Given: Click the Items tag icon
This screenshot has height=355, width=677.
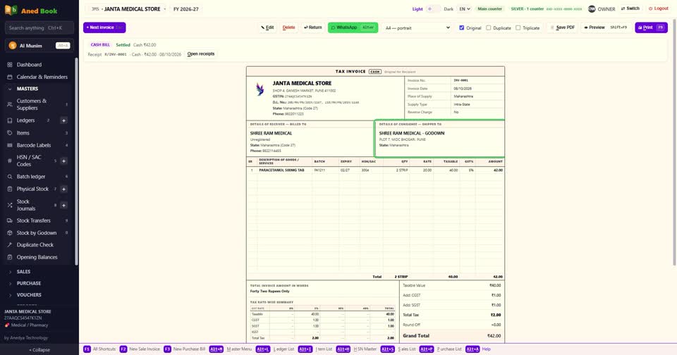Looking at the screenshot, I should 9,133.
